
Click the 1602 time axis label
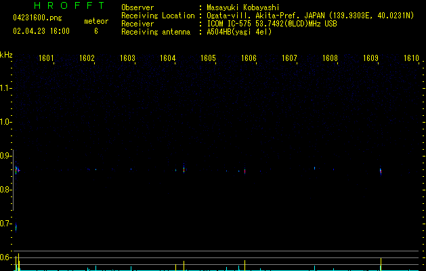point(87,58)
